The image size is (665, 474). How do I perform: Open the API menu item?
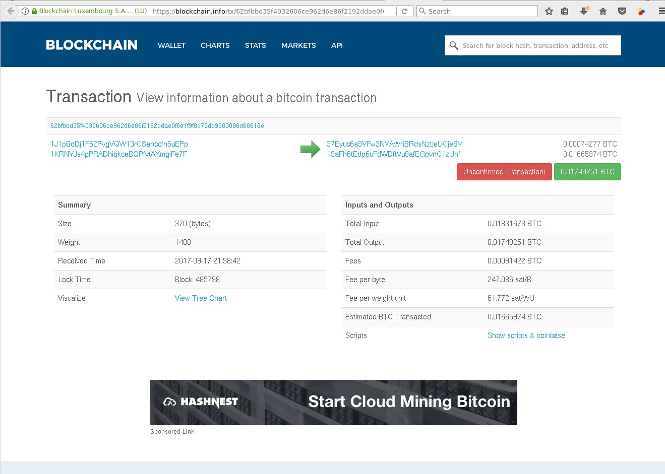(x=337, y=45)
